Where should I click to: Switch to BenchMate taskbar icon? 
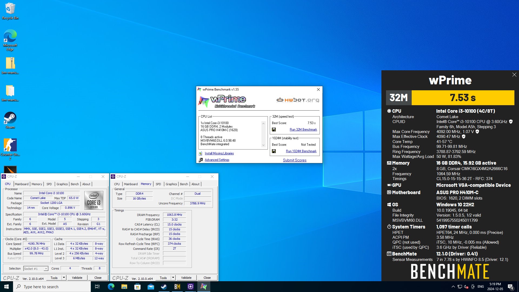(177, 287)
